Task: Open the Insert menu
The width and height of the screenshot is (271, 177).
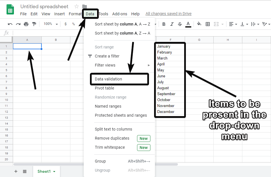Action: coord(60,14)
